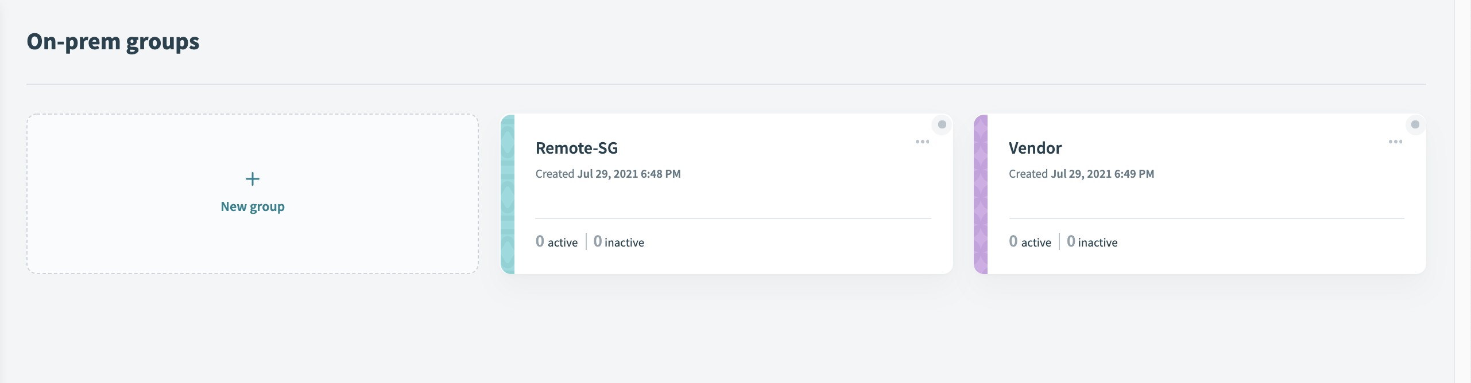Click the divider line in Vendor card
The image size is (1471, 383).
[x=1206, y=218]
